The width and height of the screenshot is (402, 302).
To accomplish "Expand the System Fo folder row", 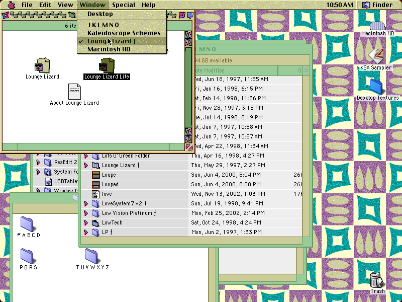I will coord(39,172).
